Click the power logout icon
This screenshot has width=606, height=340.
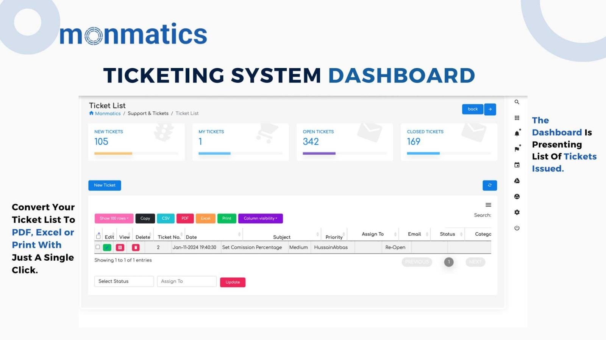(x=517, y=228)
